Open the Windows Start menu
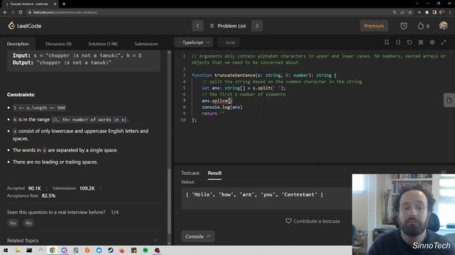 6,250
